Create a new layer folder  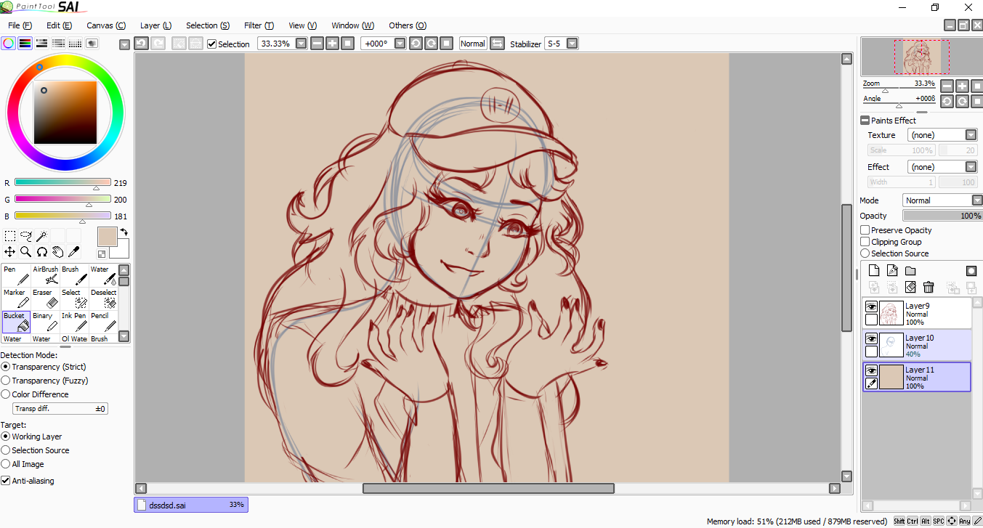tap(910, 271)
